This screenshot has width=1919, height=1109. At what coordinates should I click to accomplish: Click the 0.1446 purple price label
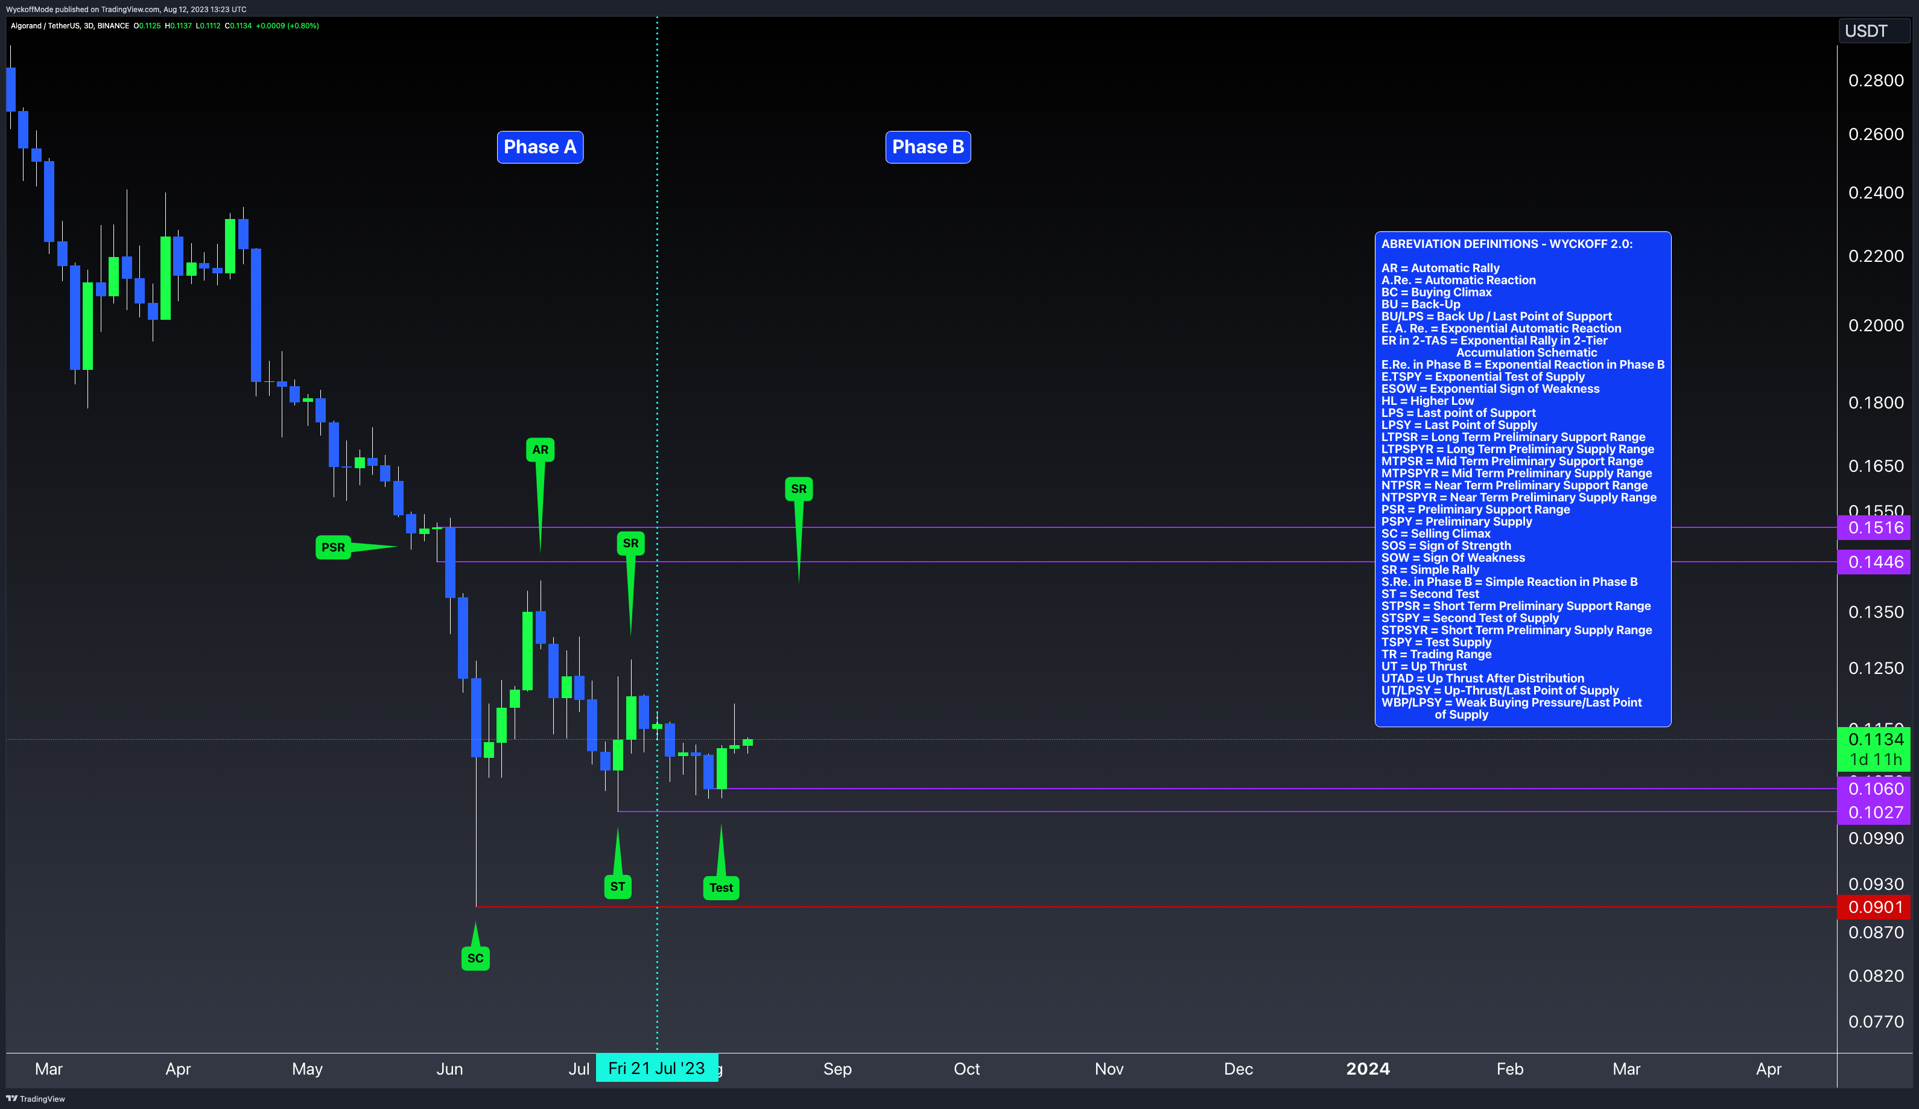pos(1875,562)
